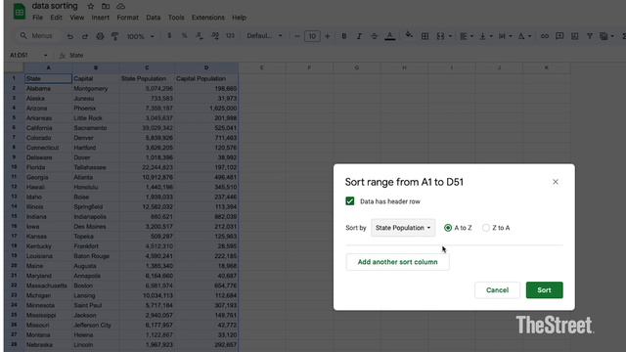Star the data sorting document
This screenshot has height=352, width=626.
click(x=91, y=7)
